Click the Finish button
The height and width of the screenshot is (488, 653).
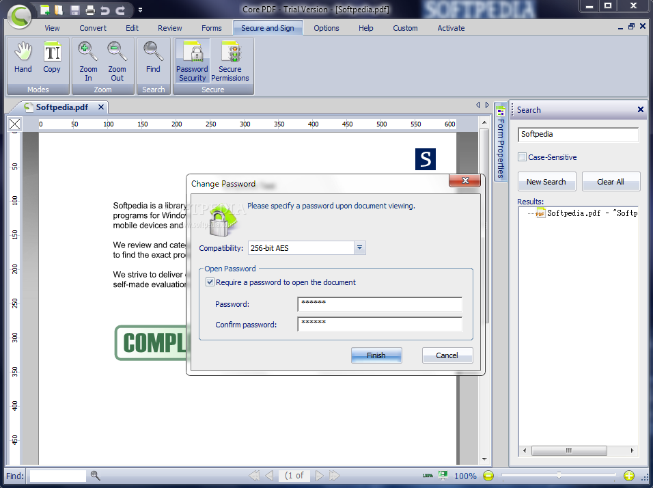tap(376, 355)
